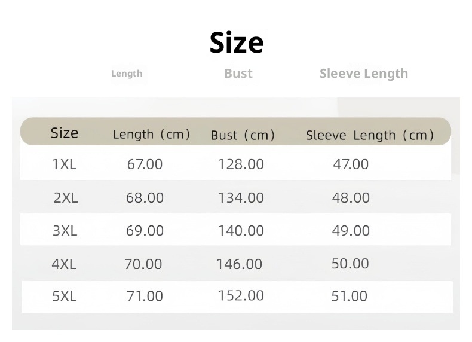This screenshot has height=342, width=472.
Task: Select the gray Length label above table
Action: click(x=127, y=74)
